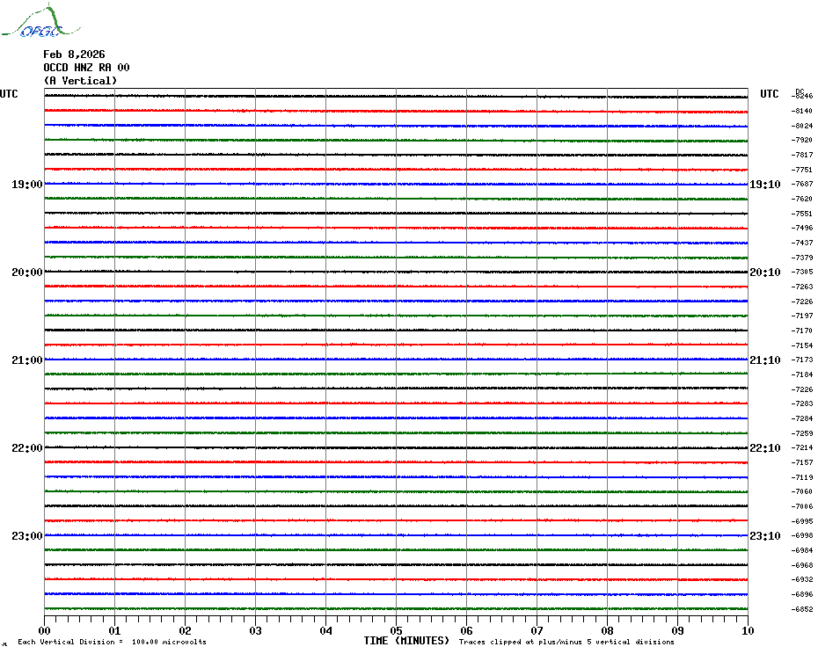The image size is (818, 654).
Task: Click the 23:10 label on right side
Action: (x=764, y=536)
